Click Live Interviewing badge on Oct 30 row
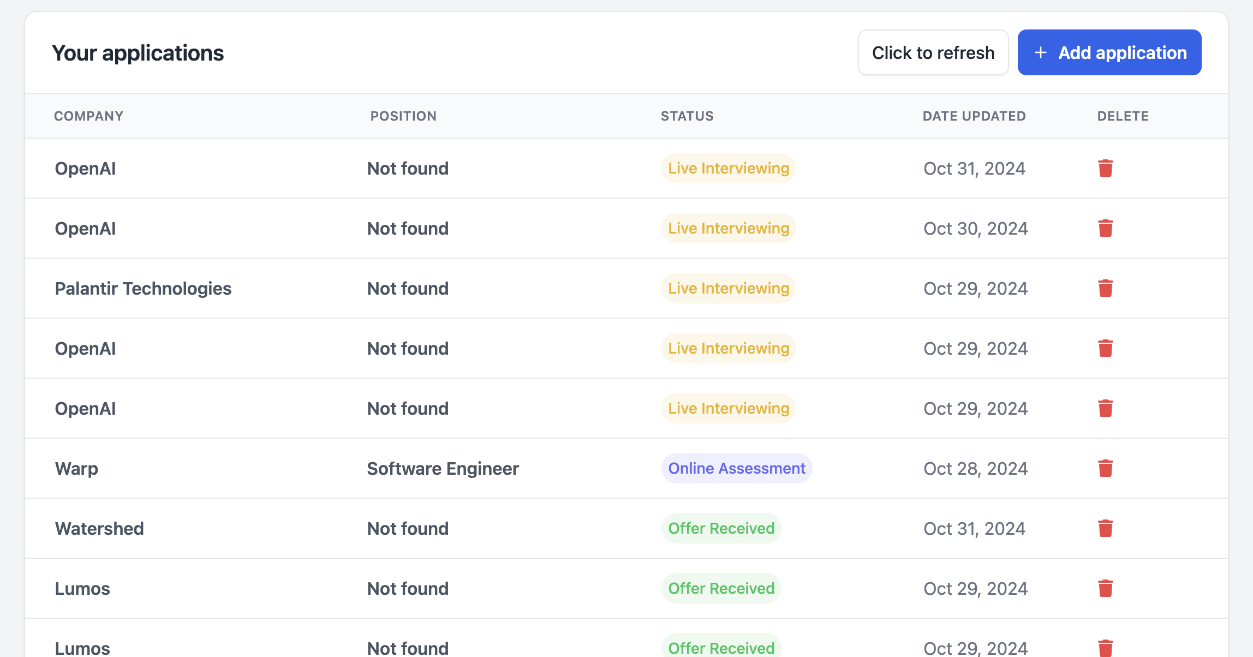Viewport: 1253px width, 657px height. pos(728,228)
